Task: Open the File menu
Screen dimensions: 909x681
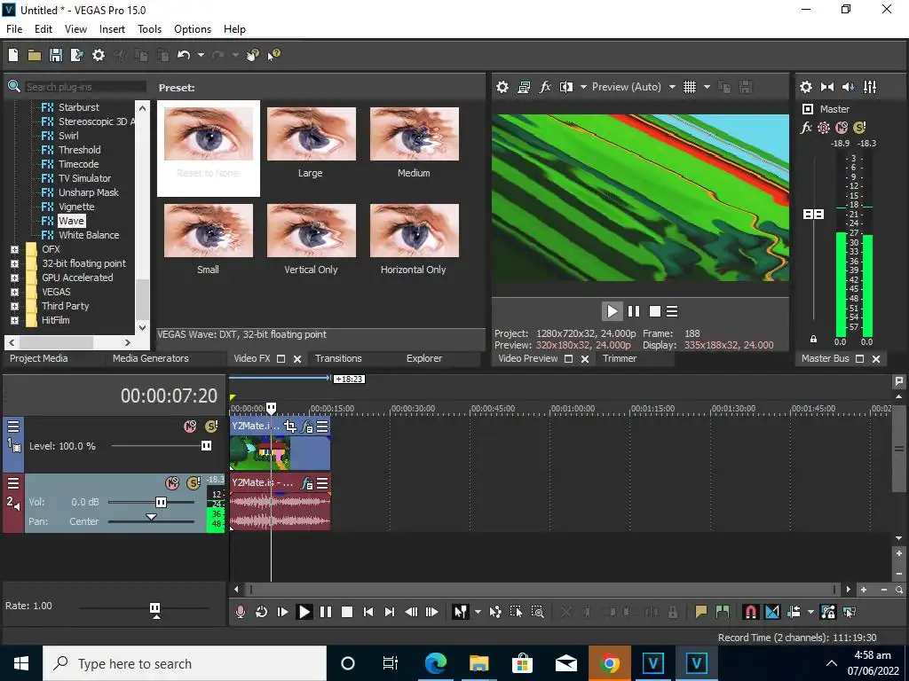Action: (x=14, y=29)
